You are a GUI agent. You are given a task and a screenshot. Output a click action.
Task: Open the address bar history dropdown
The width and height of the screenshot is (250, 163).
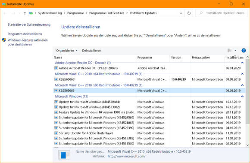[x=181, y=13]
